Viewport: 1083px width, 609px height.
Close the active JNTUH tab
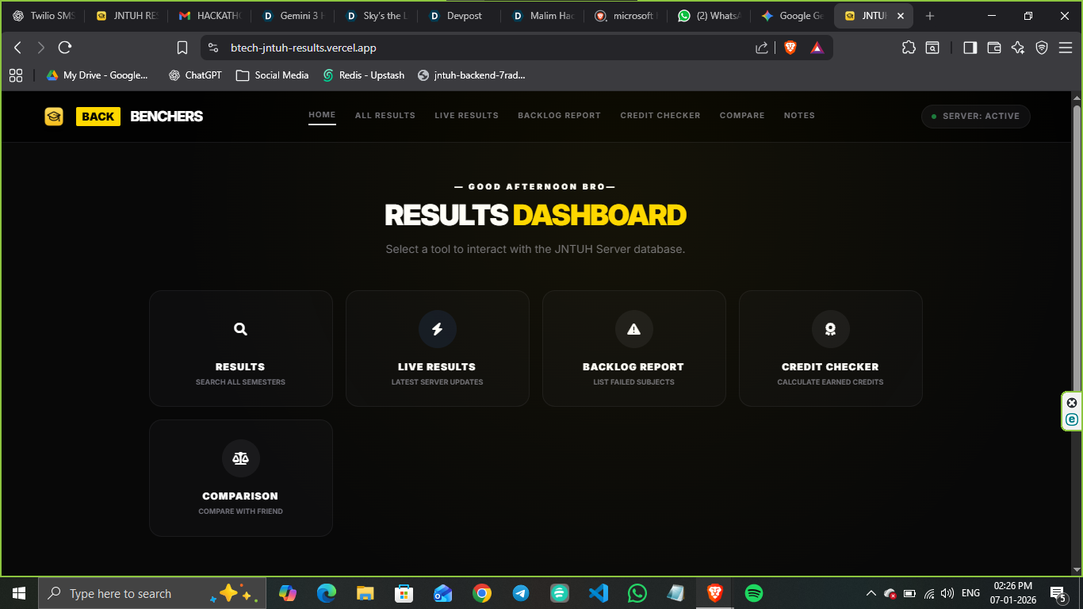point(901,16)
